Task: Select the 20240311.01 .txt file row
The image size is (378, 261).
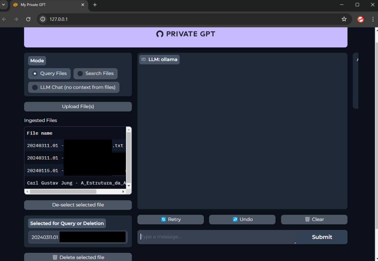Action: 75,146
